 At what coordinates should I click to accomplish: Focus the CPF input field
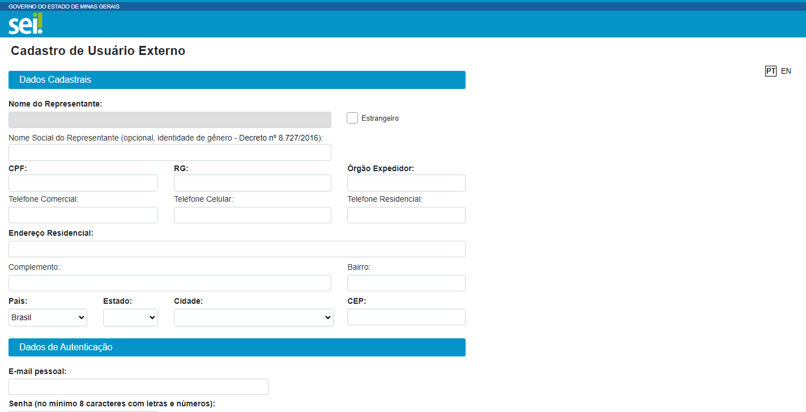click(x=83, y=183)
